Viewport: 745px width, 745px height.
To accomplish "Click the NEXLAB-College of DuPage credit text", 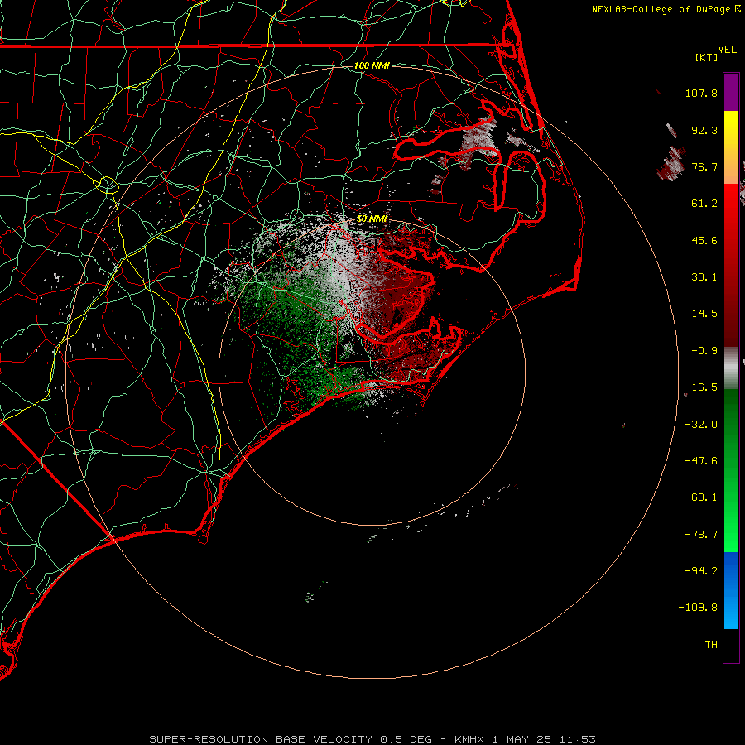I will 661,9.
